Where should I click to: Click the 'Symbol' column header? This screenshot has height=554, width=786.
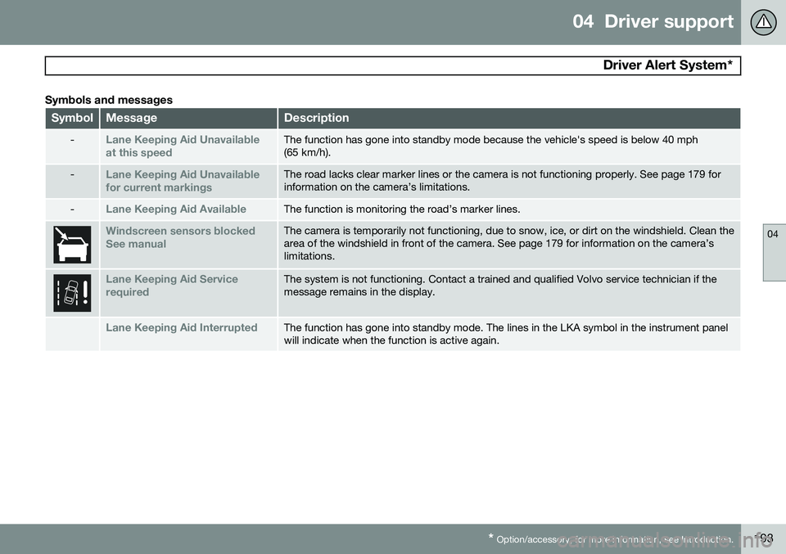pos(72,118)
